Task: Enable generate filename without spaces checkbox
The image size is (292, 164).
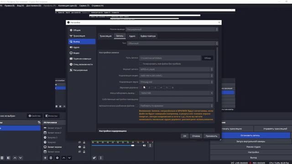Action: [141, 64]
